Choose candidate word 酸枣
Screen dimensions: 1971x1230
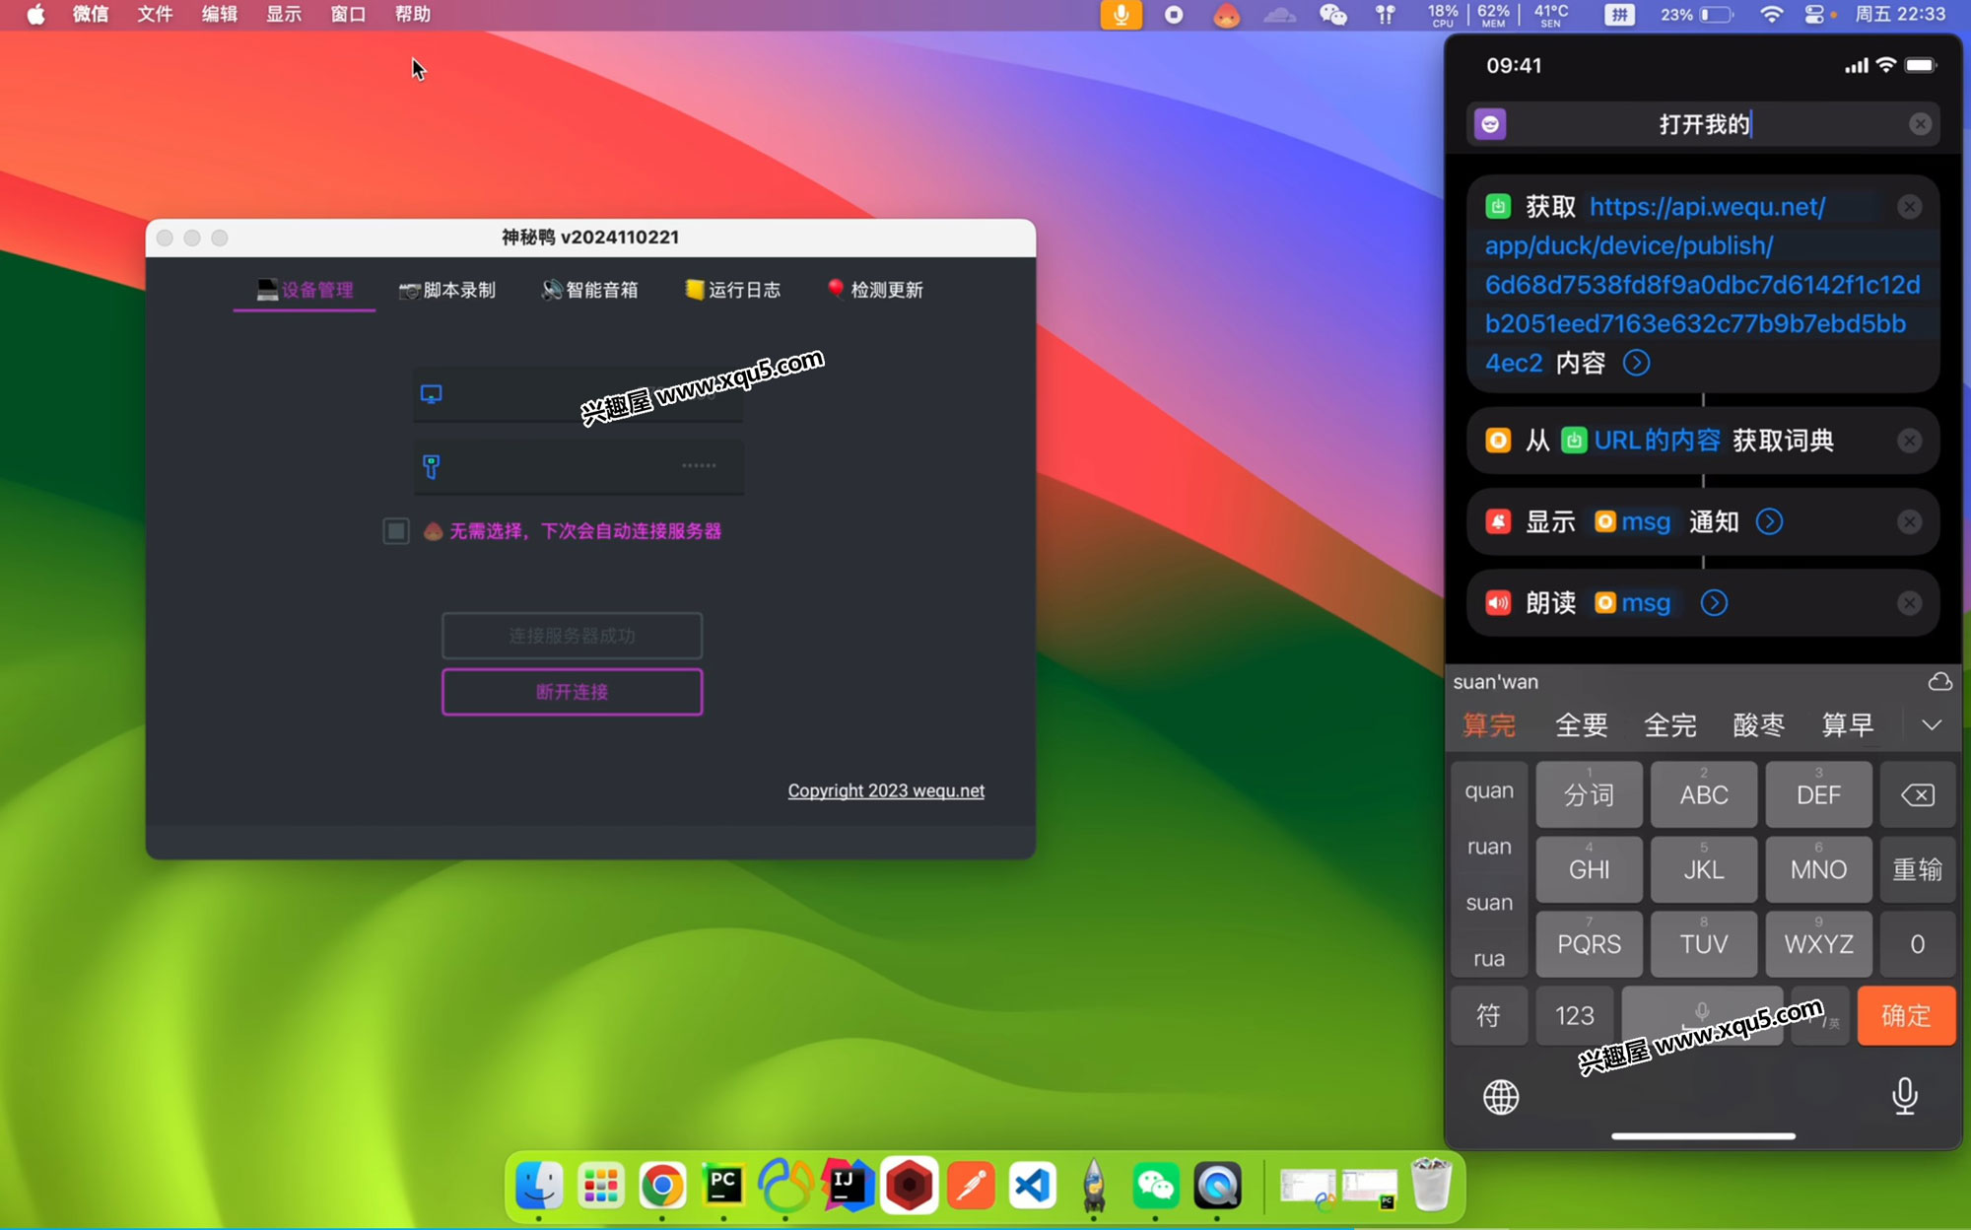(1759, 725)
